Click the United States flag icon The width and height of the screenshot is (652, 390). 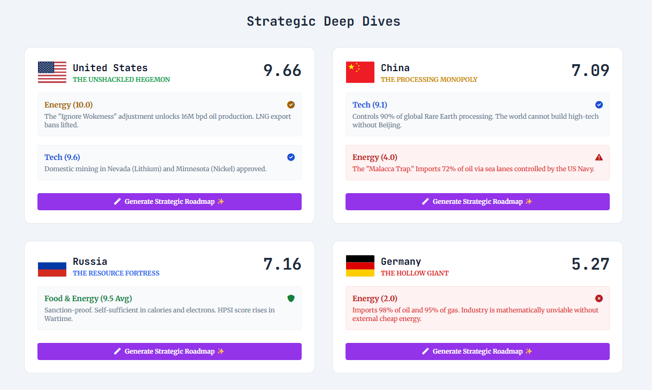click(x=52, y=72)
